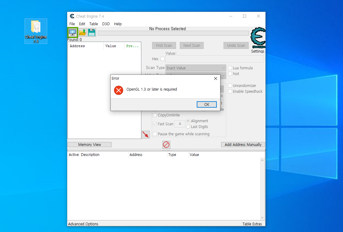Click the Undo Scan button
343x232 pixels.
[236, 46]
